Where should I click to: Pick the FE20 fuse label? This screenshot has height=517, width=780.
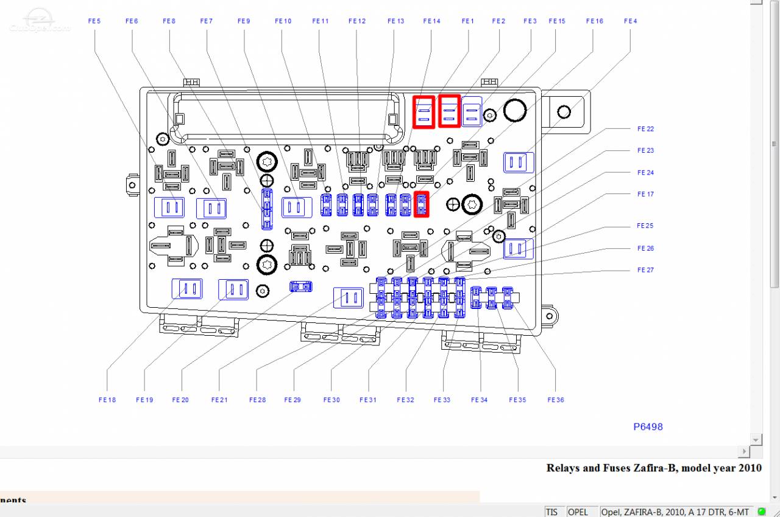[180, 400]
